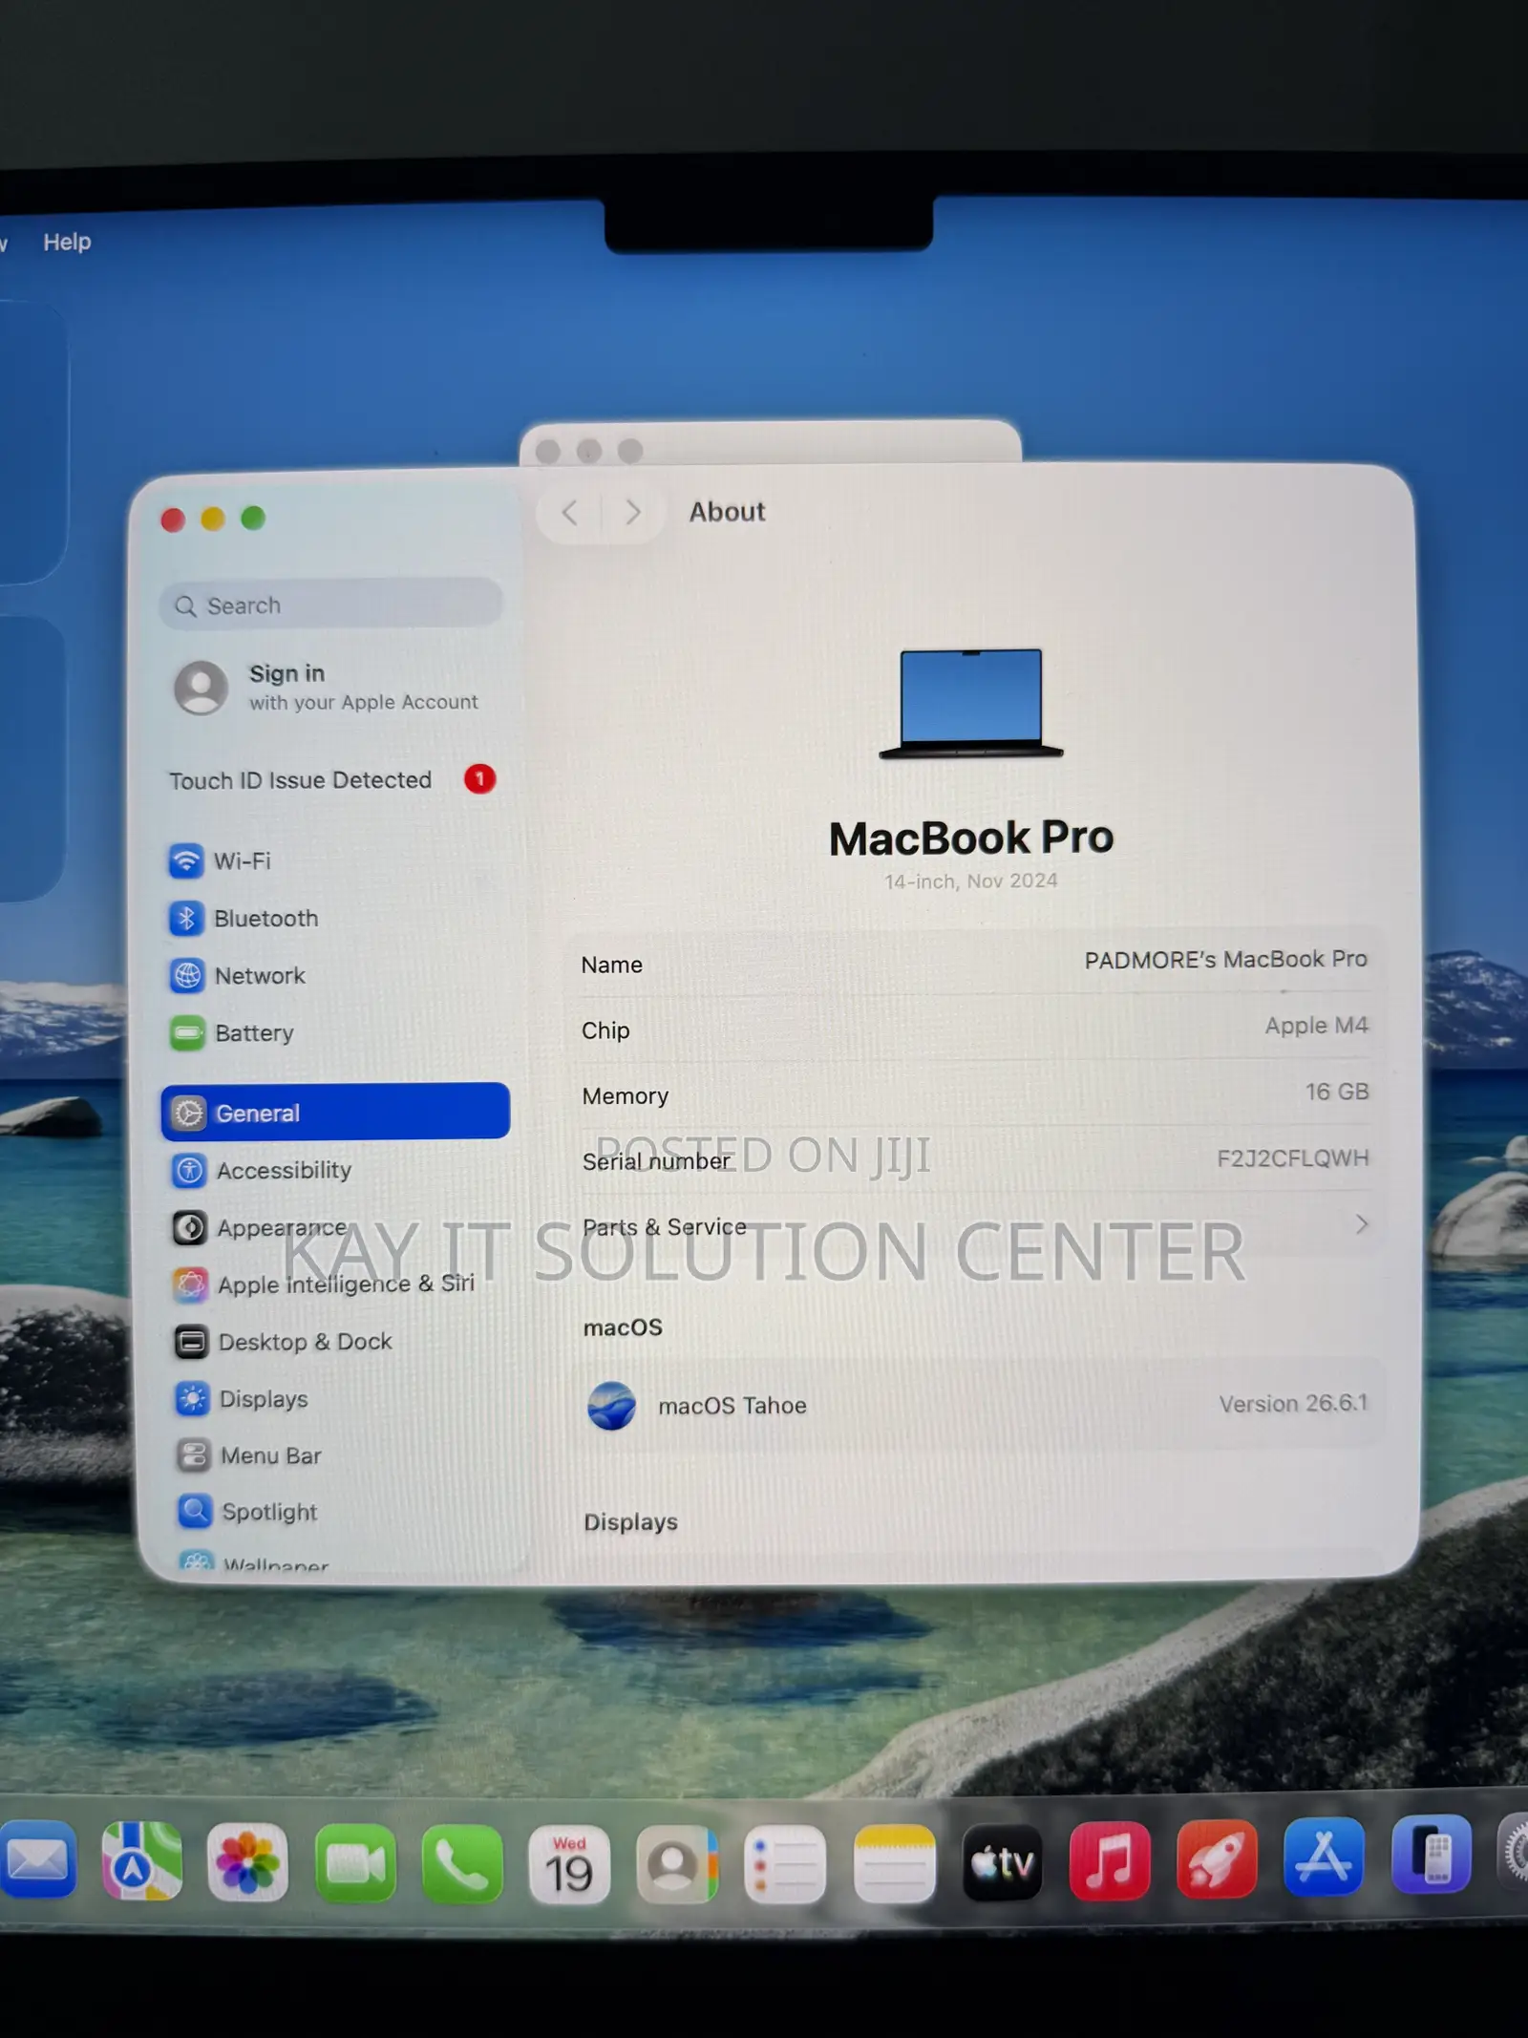Viewport: 1528px width, 2038px height.
Task: Launch Maps from the Dock
Action: (x=142, y=1861)
